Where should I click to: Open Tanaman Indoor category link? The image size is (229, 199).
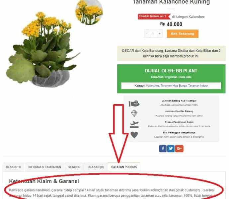[198, 86]
